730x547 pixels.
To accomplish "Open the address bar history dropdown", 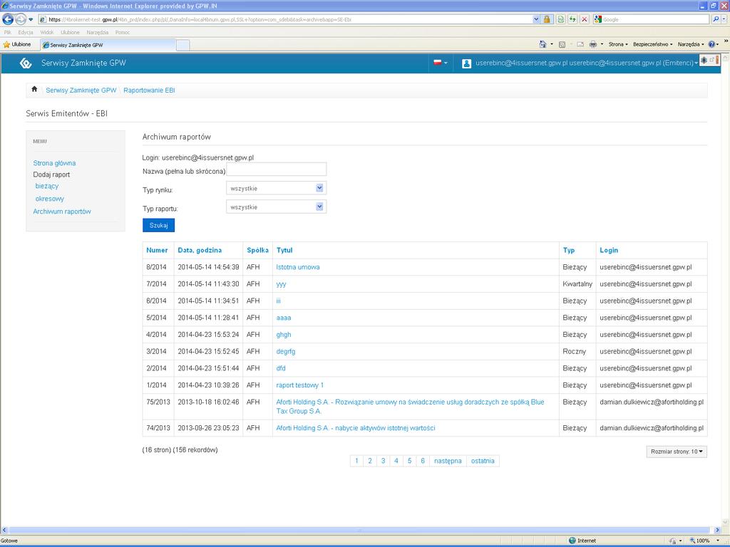I will (x=536, y=19).
